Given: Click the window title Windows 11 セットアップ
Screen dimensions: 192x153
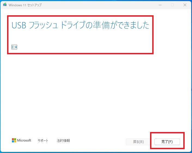Looking at the screenshot, I should click(x=25, y=5).
